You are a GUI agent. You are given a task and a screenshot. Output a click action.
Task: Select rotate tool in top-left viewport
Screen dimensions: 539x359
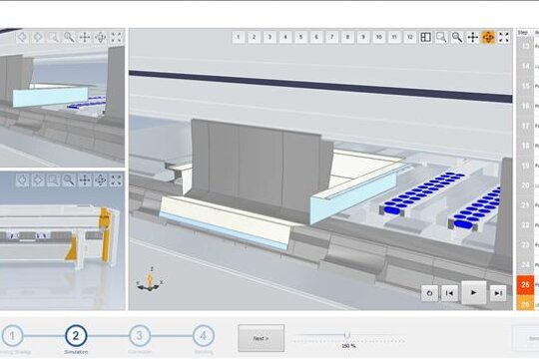click(x=101, y=37)
